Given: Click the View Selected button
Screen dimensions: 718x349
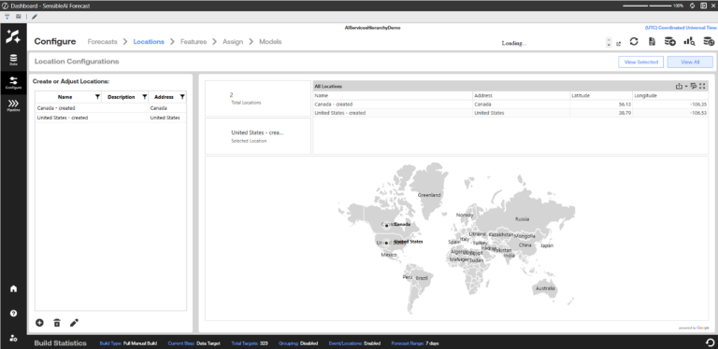Looking at the screenshot, I should (x=640, y=63).
